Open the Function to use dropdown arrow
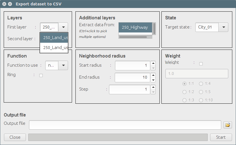Screen dimensions: 236x145 tap(63, 65)
